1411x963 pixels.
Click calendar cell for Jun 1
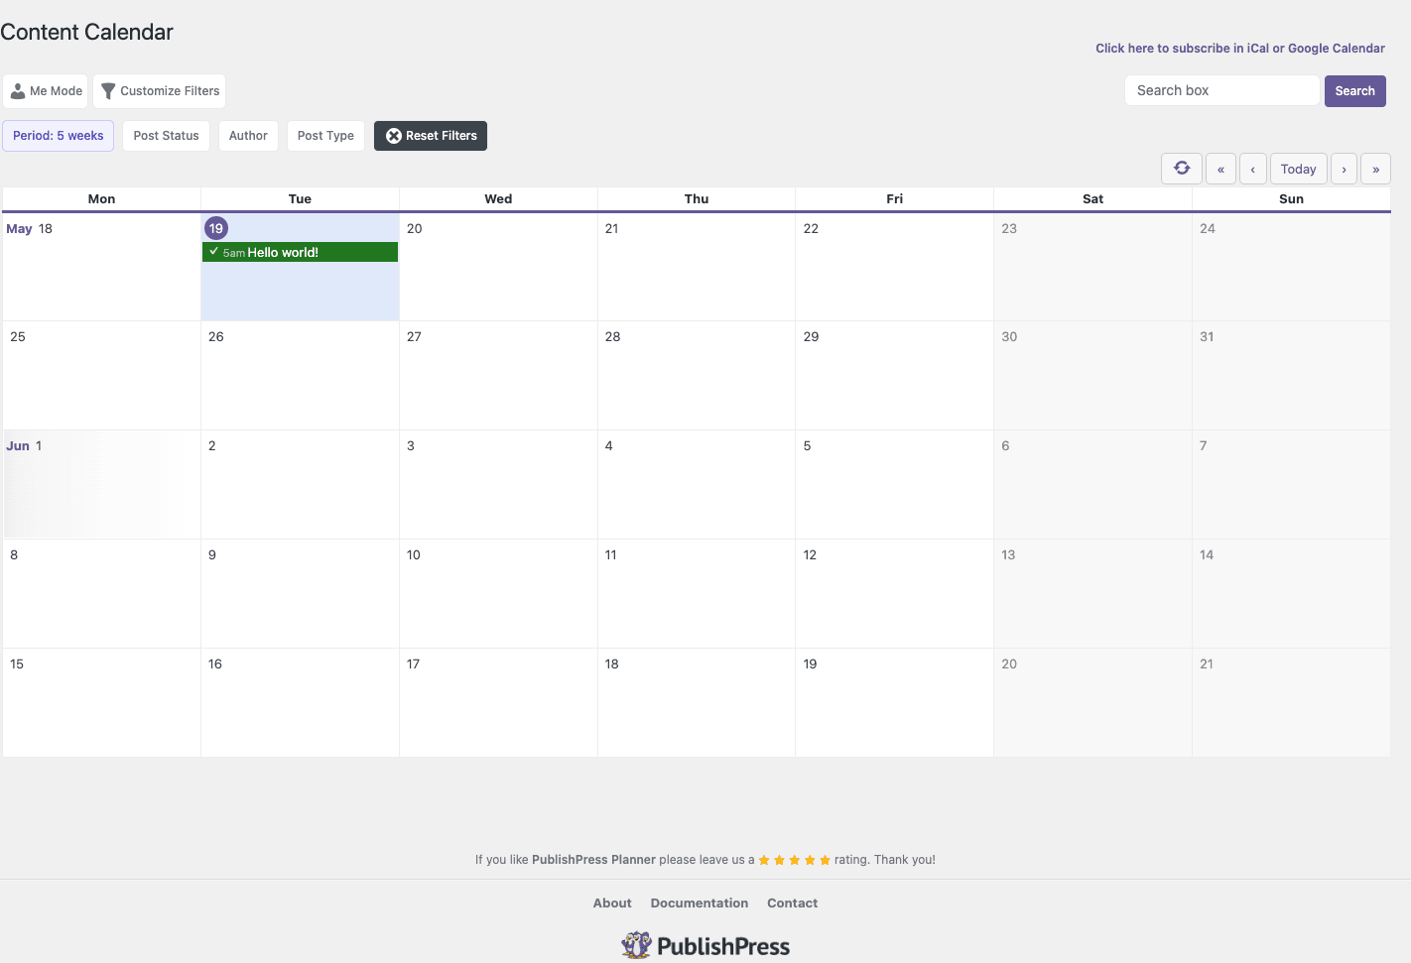(x=101, y=485)
